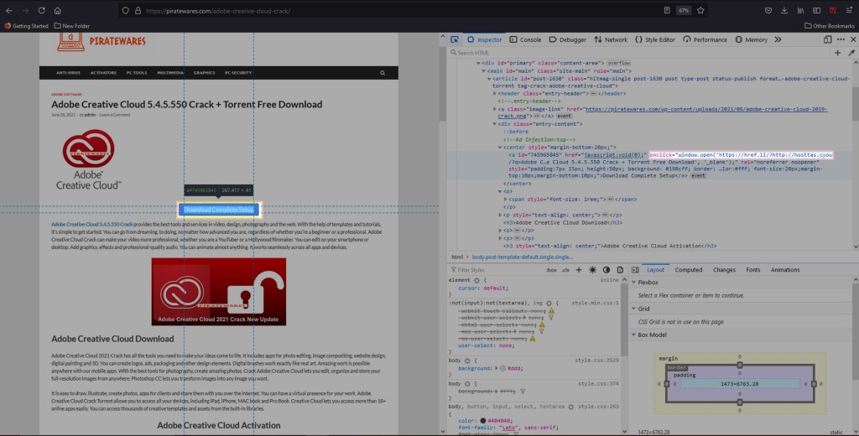Toggle the dark color scheme simulation icon

click(605, 270)
